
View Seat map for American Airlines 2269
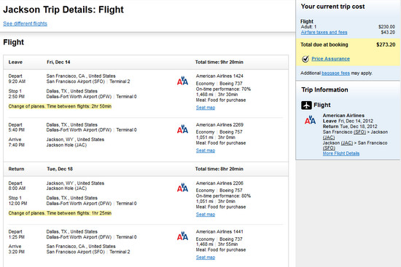(x=206, y=151)
